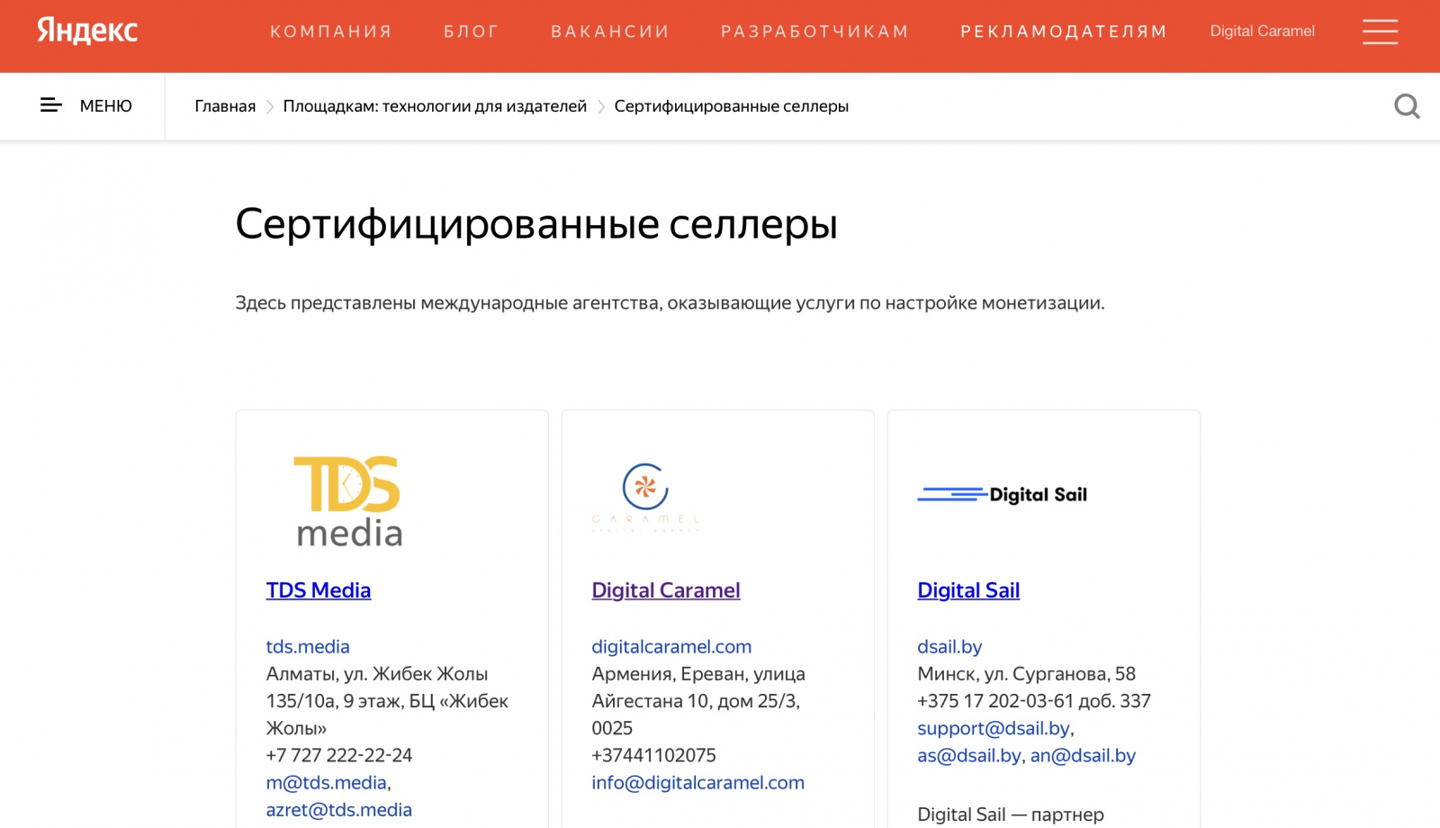Click the Caramel logo image
This screenshot has height=828, width=1440.
pos(645,497)
